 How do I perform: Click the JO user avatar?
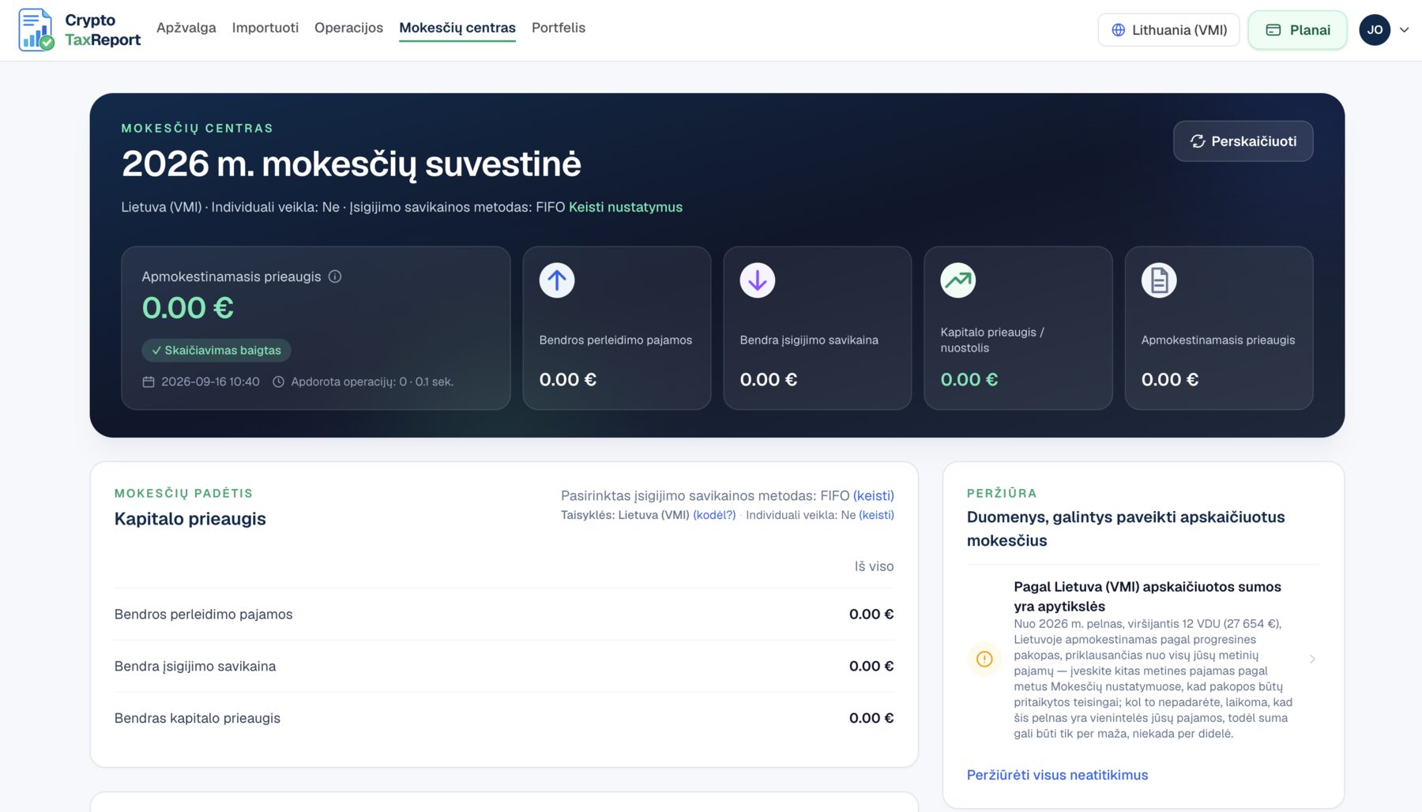click(1375, 30)
